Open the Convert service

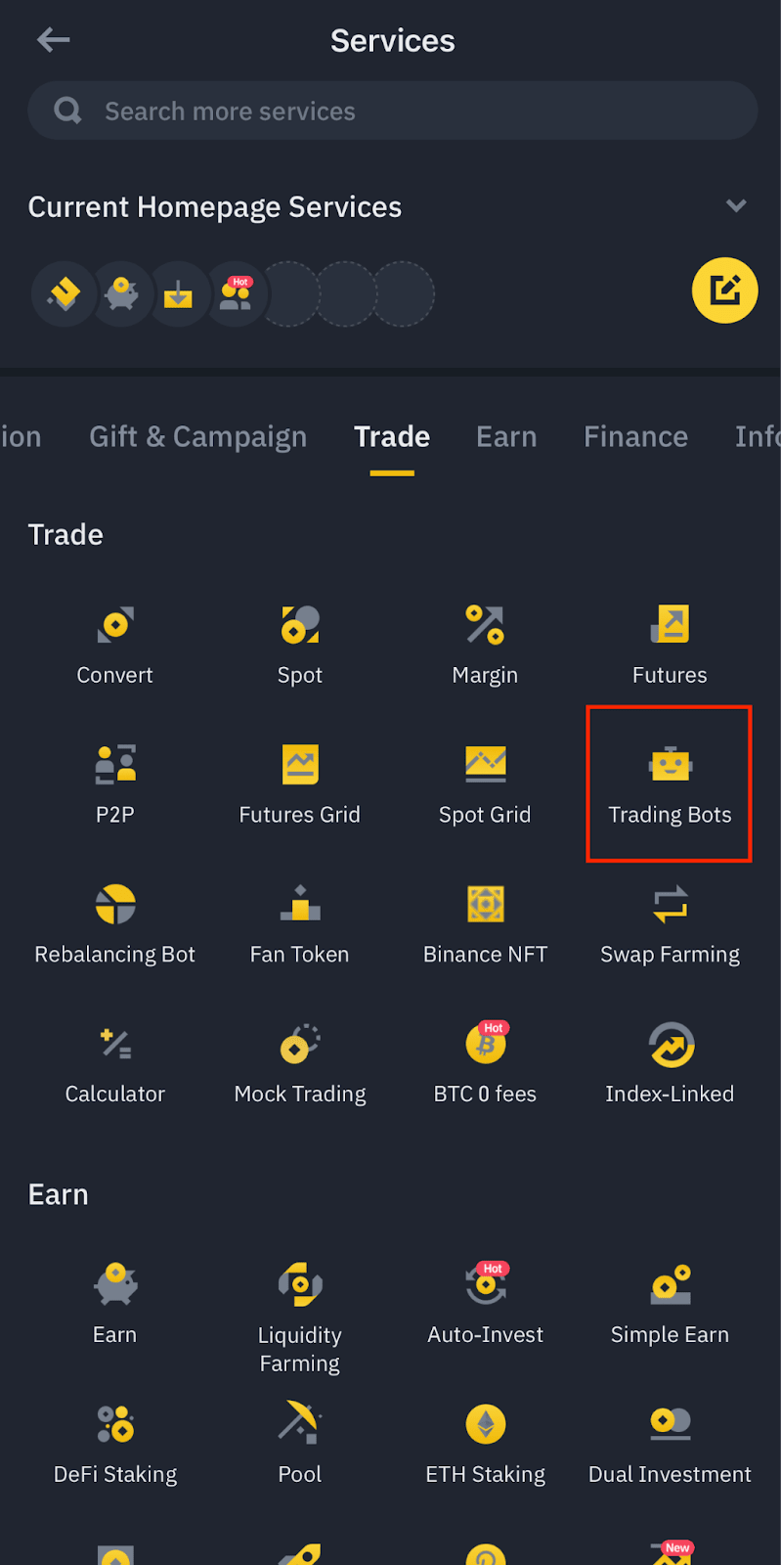[114, 641]
